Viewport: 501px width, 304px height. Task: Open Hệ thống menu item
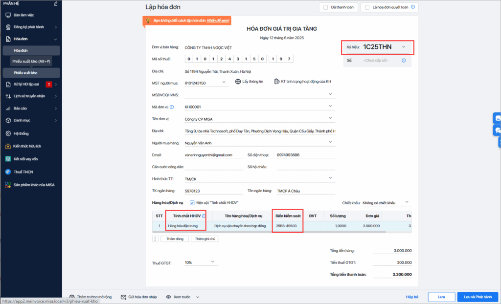(x=21, y=133)
